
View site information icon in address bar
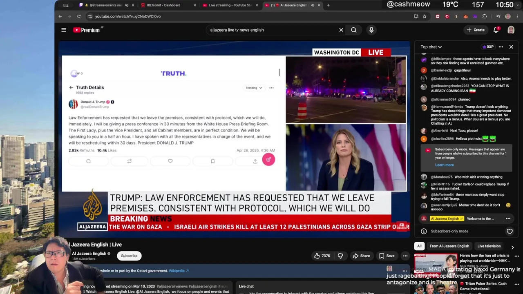point(90,16)
